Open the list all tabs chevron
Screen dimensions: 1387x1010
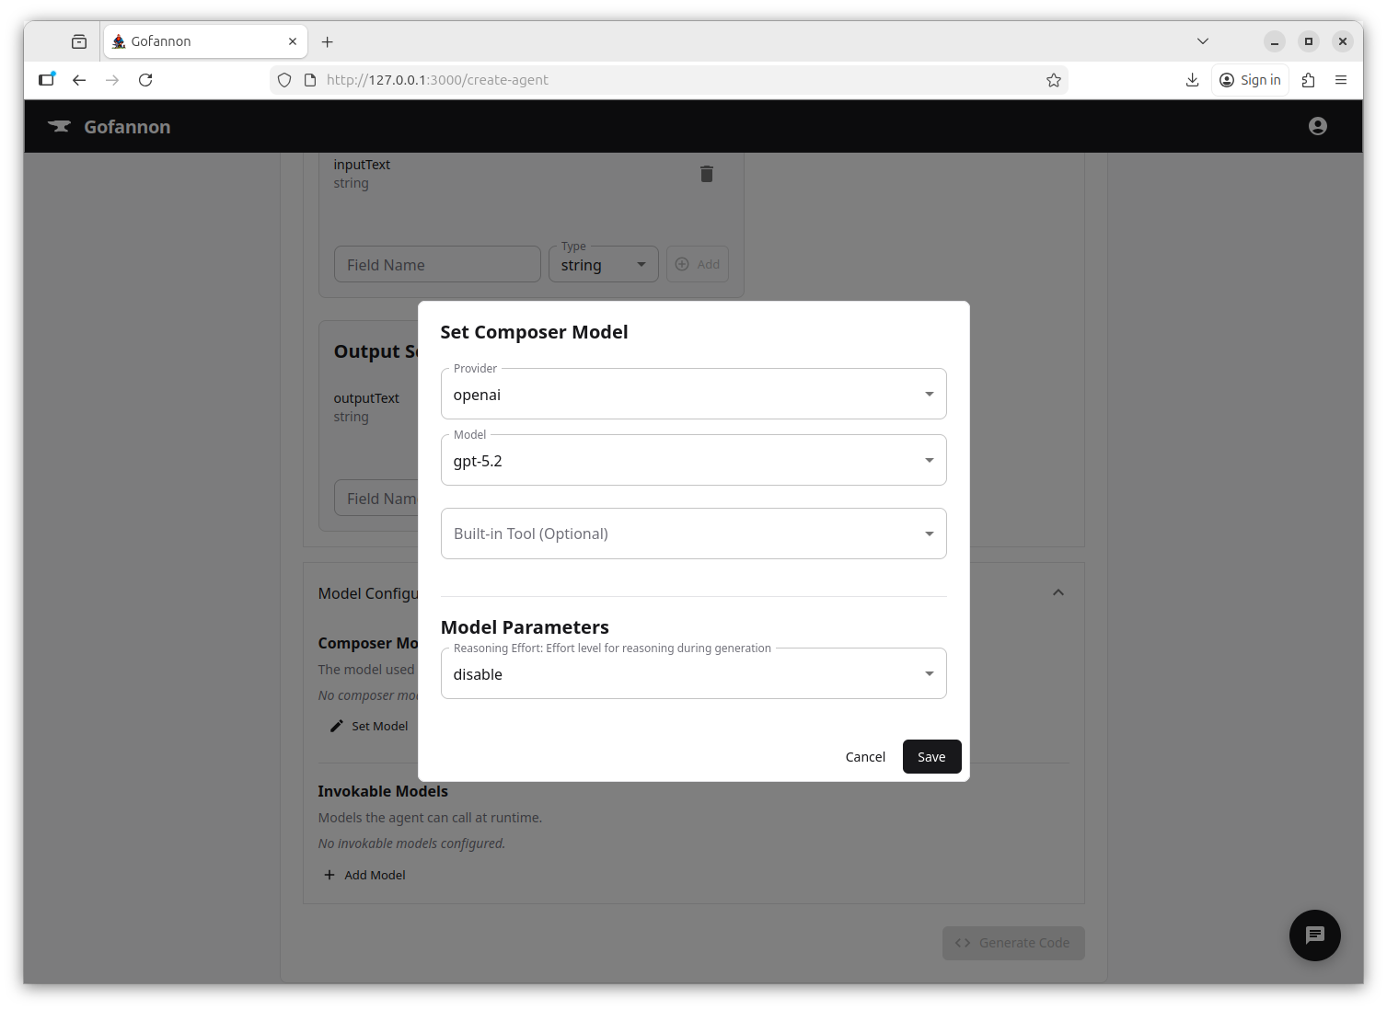tap(1202, 41)
